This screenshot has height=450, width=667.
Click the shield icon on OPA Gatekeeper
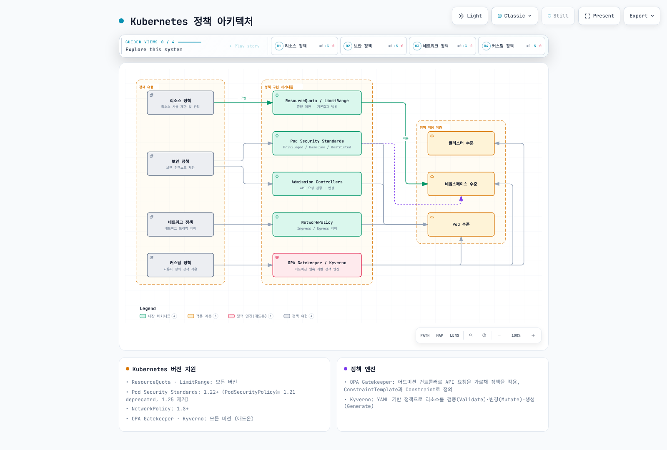coord(277,257)
